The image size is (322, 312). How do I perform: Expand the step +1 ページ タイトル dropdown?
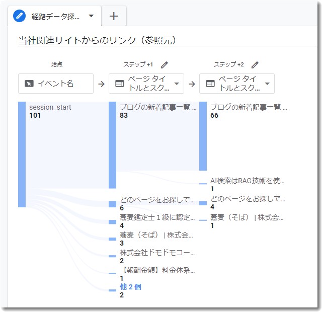(177, 84)
